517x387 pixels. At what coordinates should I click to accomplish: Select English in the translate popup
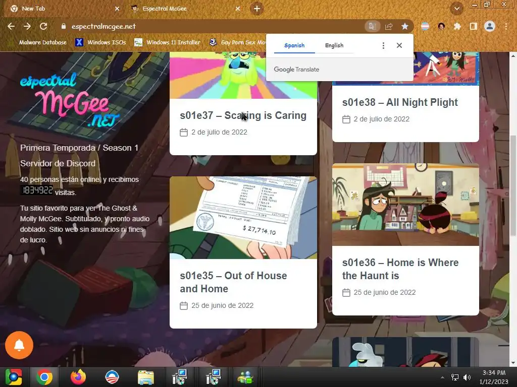pyautogui.click(x=334, y=45)
